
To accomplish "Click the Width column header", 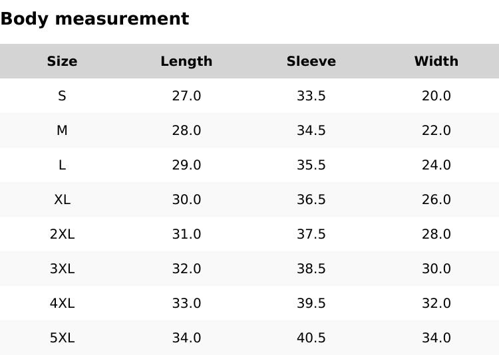I will pyautogui.click(x=436, y=62).
